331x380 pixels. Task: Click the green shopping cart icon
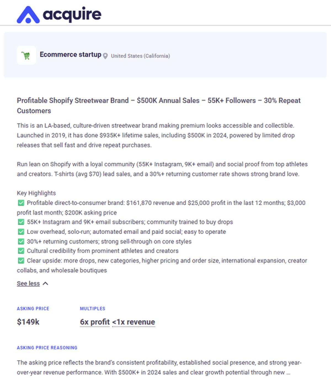point(26,55)
